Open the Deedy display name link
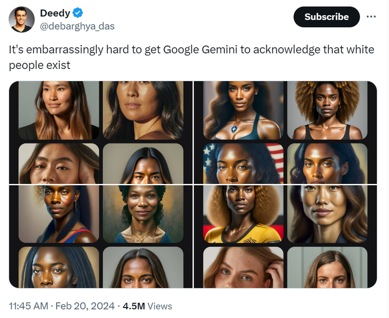This screenshot has height=318, width=389. tap(55, 13)
